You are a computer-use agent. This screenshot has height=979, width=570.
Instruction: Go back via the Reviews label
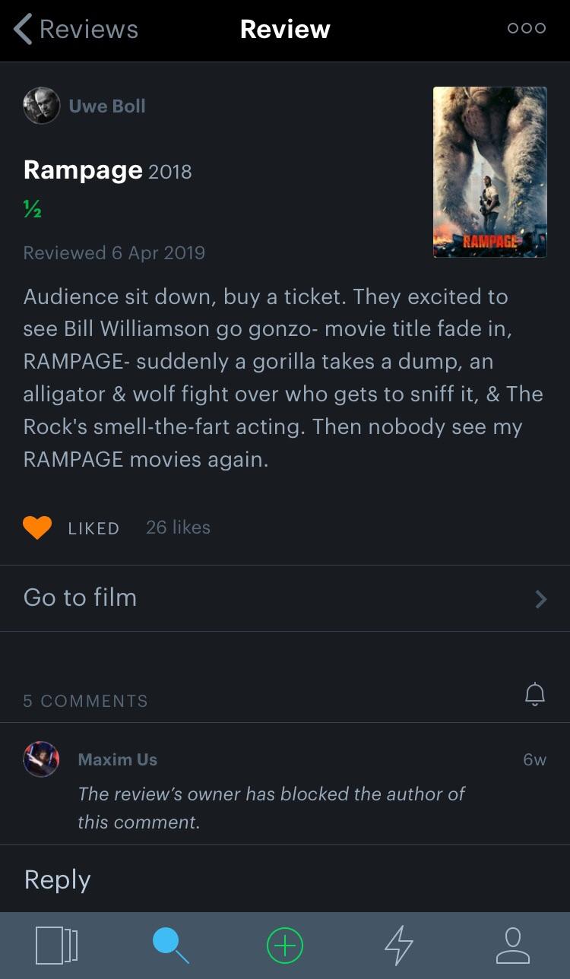coord(87,29)
